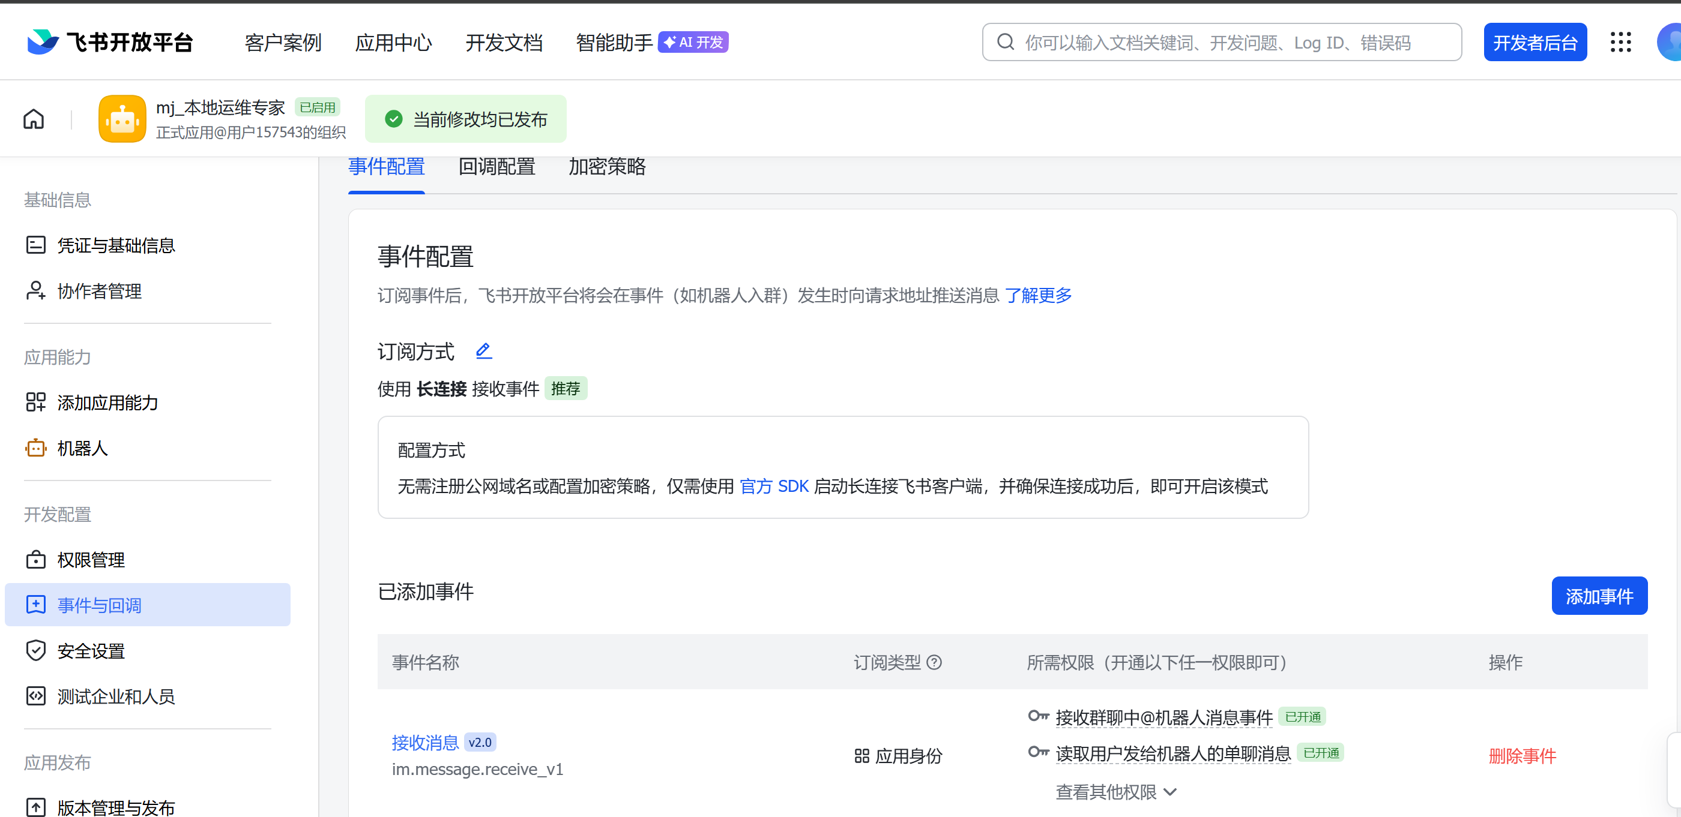Select 凭证与基础信息 in sidebar
The width and height of the screenshot is (1681, 817).
click(x=148, y=245)
